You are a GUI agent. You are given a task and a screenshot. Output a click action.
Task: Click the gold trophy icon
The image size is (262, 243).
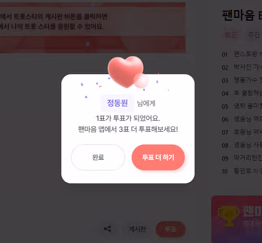pyautogui.click(x=229, y=216)
